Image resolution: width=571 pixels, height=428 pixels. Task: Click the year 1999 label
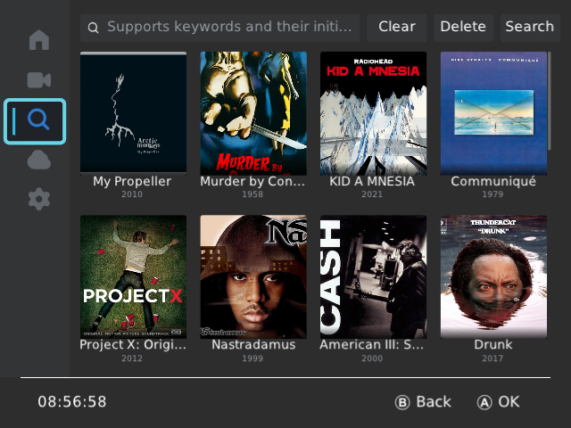[252, 358]
